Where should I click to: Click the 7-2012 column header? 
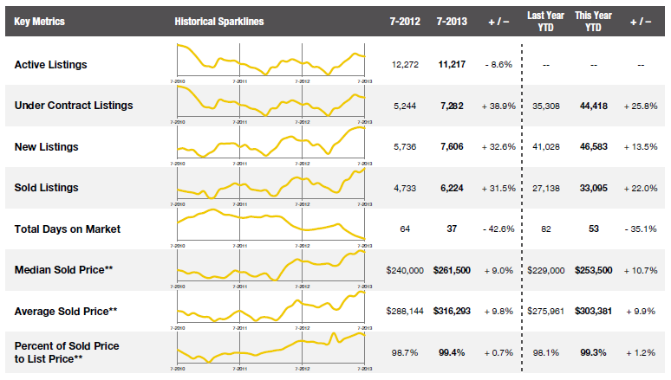(406, 21)
